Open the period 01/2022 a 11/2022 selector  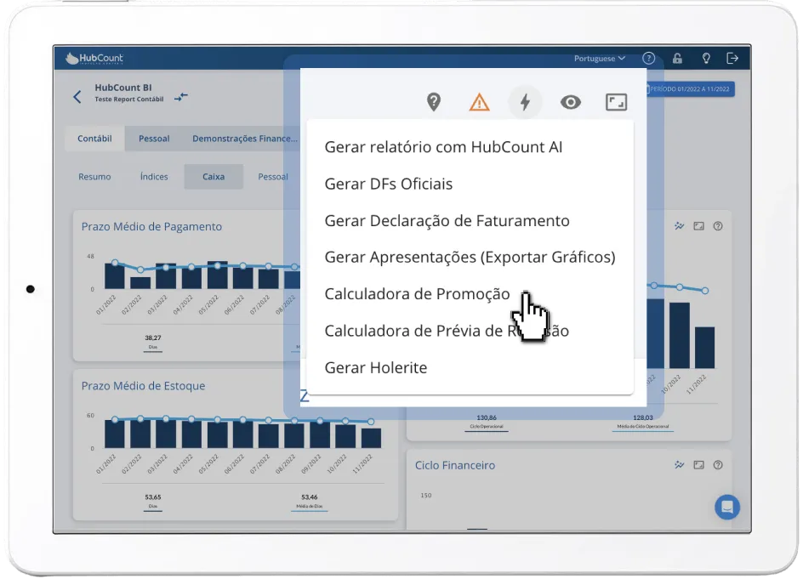(689, 89)
